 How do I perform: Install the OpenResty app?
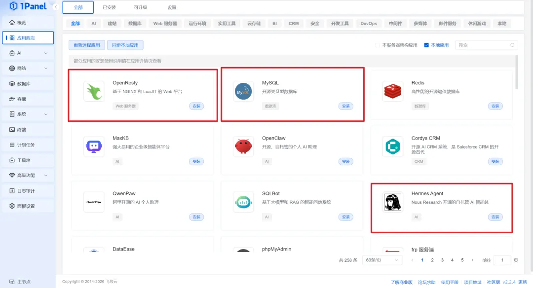pyautogui.click(x=196, y=107)
